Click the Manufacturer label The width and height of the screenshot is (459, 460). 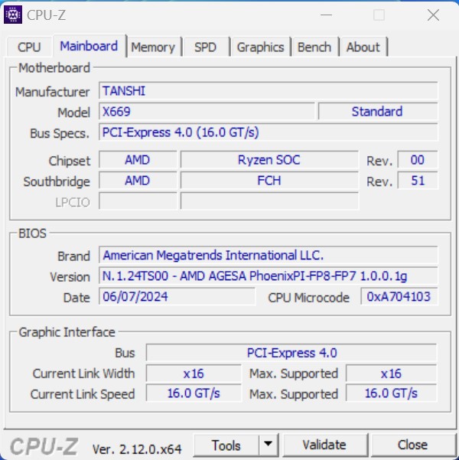point(53,92)
